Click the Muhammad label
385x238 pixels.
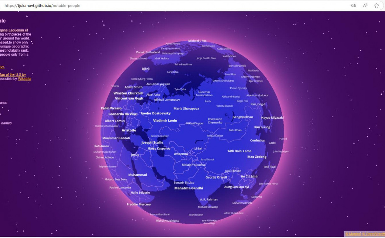point(138,175)
